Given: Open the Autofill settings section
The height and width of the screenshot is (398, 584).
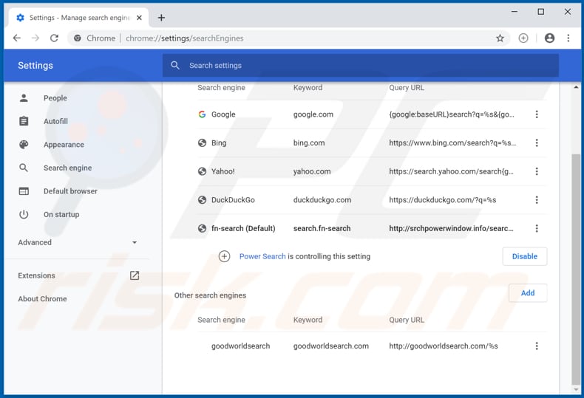Looking at the screenshot, I should [x=55, y=121].
